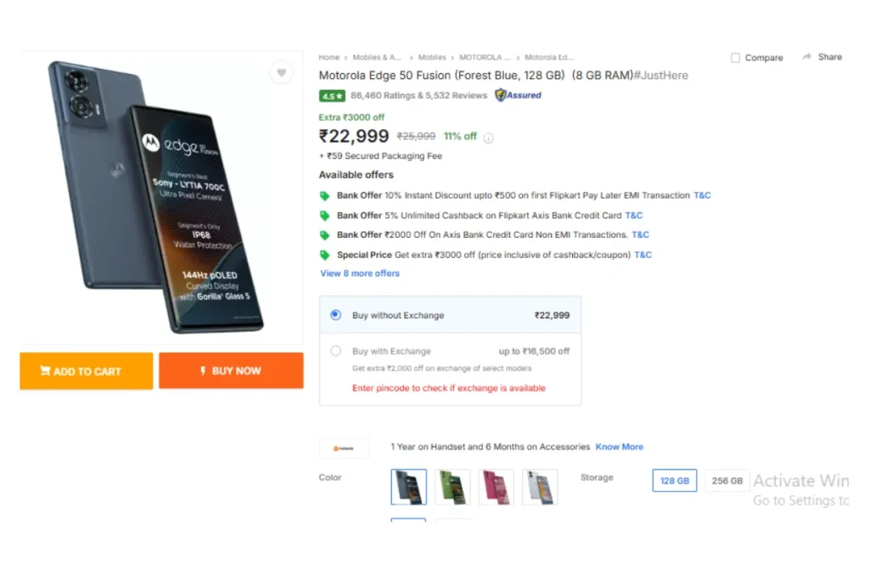The image size is (869, 580).
Task: Click the green tag beside Special Price
Action: click(324, 255)
